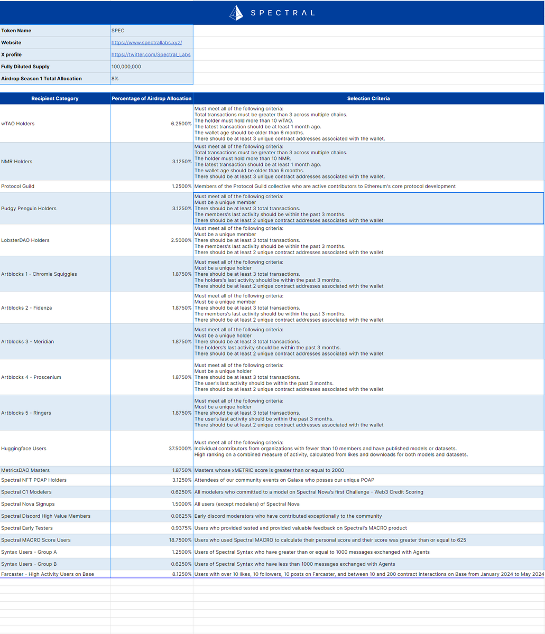The width and height of the screenshot is (545, 634).
Task: Select the Galaxe POAP attendees criteria cell
Action: pyautogui.click(x=368, y=480)
